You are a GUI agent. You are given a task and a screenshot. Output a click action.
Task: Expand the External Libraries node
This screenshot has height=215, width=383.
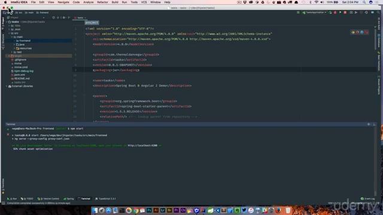pos(7,86)
